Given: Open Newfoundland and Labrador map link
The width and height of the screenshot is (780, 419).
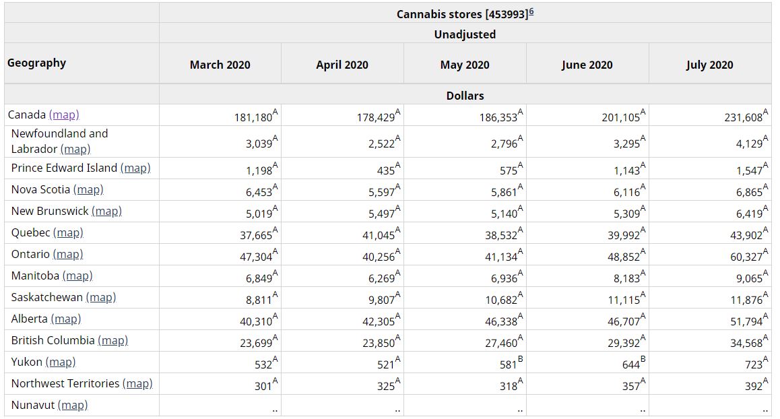Looking at the screenshot, I should (75, 149).
